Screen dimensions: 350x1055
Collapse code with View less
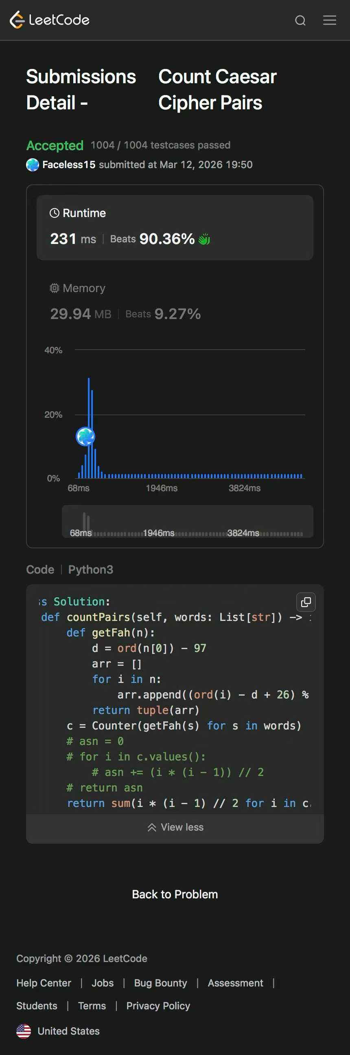175,827
